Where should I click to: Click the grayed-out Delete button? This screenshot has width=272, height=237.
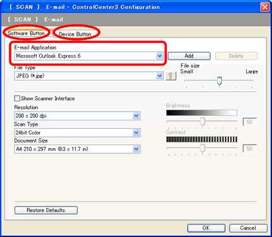point(236,56)
